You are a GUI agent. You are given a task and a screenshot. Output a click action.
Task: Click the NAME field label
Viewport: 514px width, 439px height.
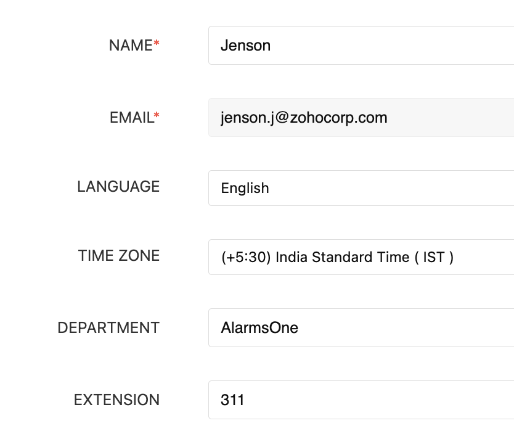pyautogui.click(x=131, y=45)
